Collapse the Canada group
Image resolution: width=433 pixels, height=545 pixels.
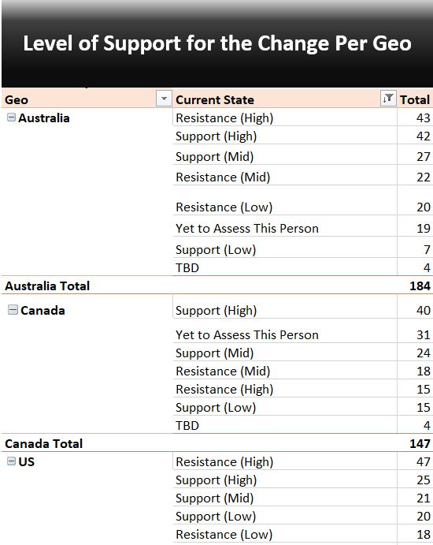click(x=13, y=310)
